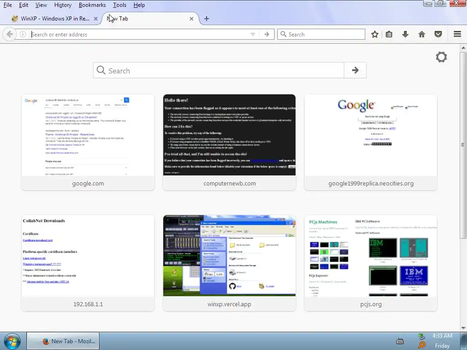
Task: Go to Home page icon
Action: [x=422, y=34]
